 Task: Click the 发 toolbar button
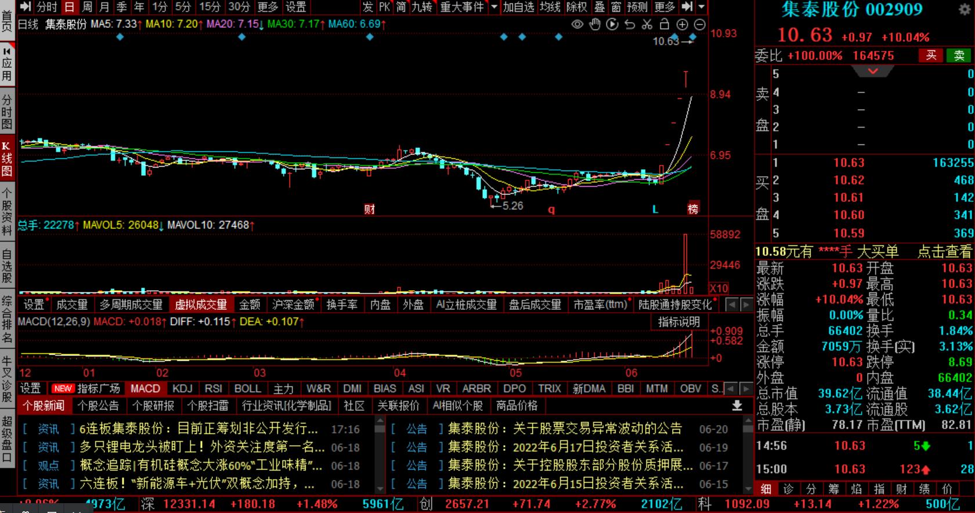tap(367, 7)
